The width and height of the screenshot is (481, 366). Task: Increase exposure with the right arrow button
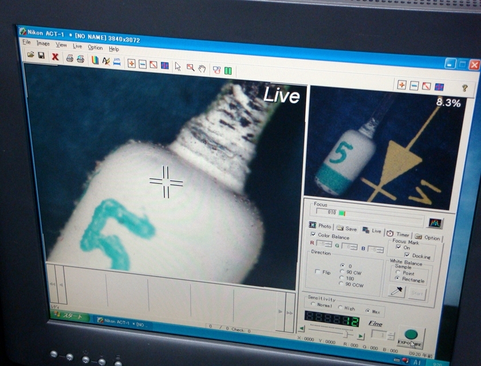pos(361,336)
